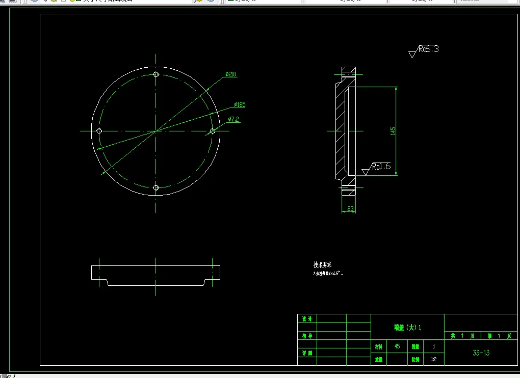Viewport: 520px width, 378px height.
Task: Select the top bolt hole circle
Action: [x=156, y=74]
